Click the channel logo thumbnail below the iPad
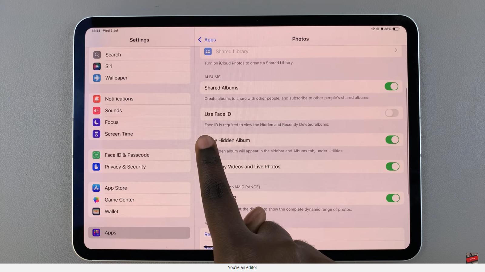 click(472, 258)
